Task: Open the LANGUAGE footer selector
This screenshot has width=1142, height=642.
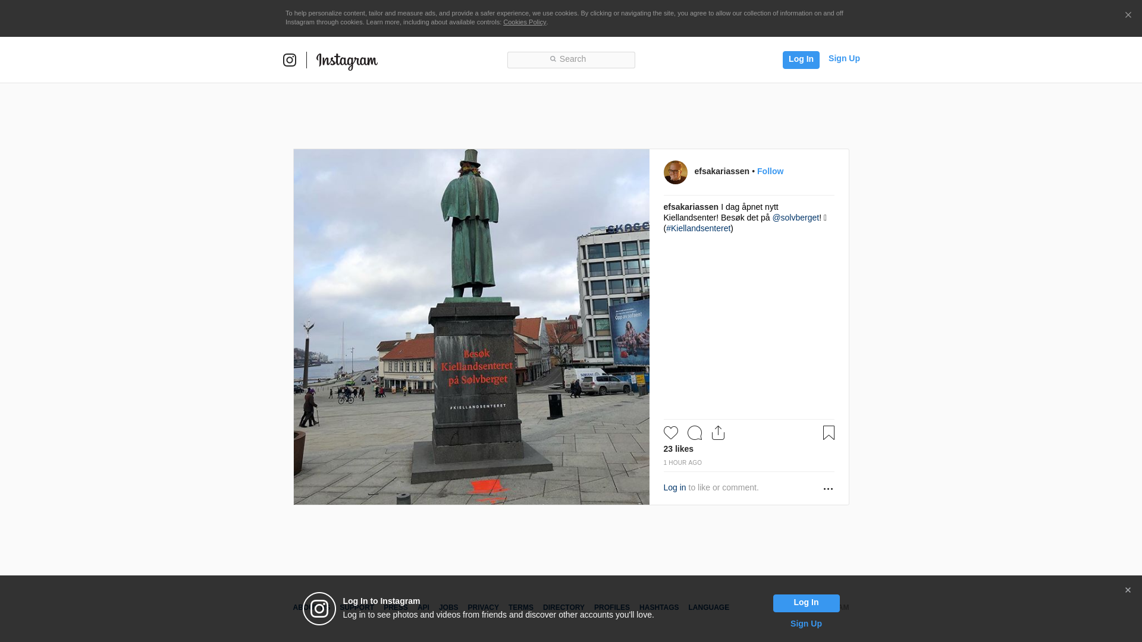Action: (x=708, y=608)
